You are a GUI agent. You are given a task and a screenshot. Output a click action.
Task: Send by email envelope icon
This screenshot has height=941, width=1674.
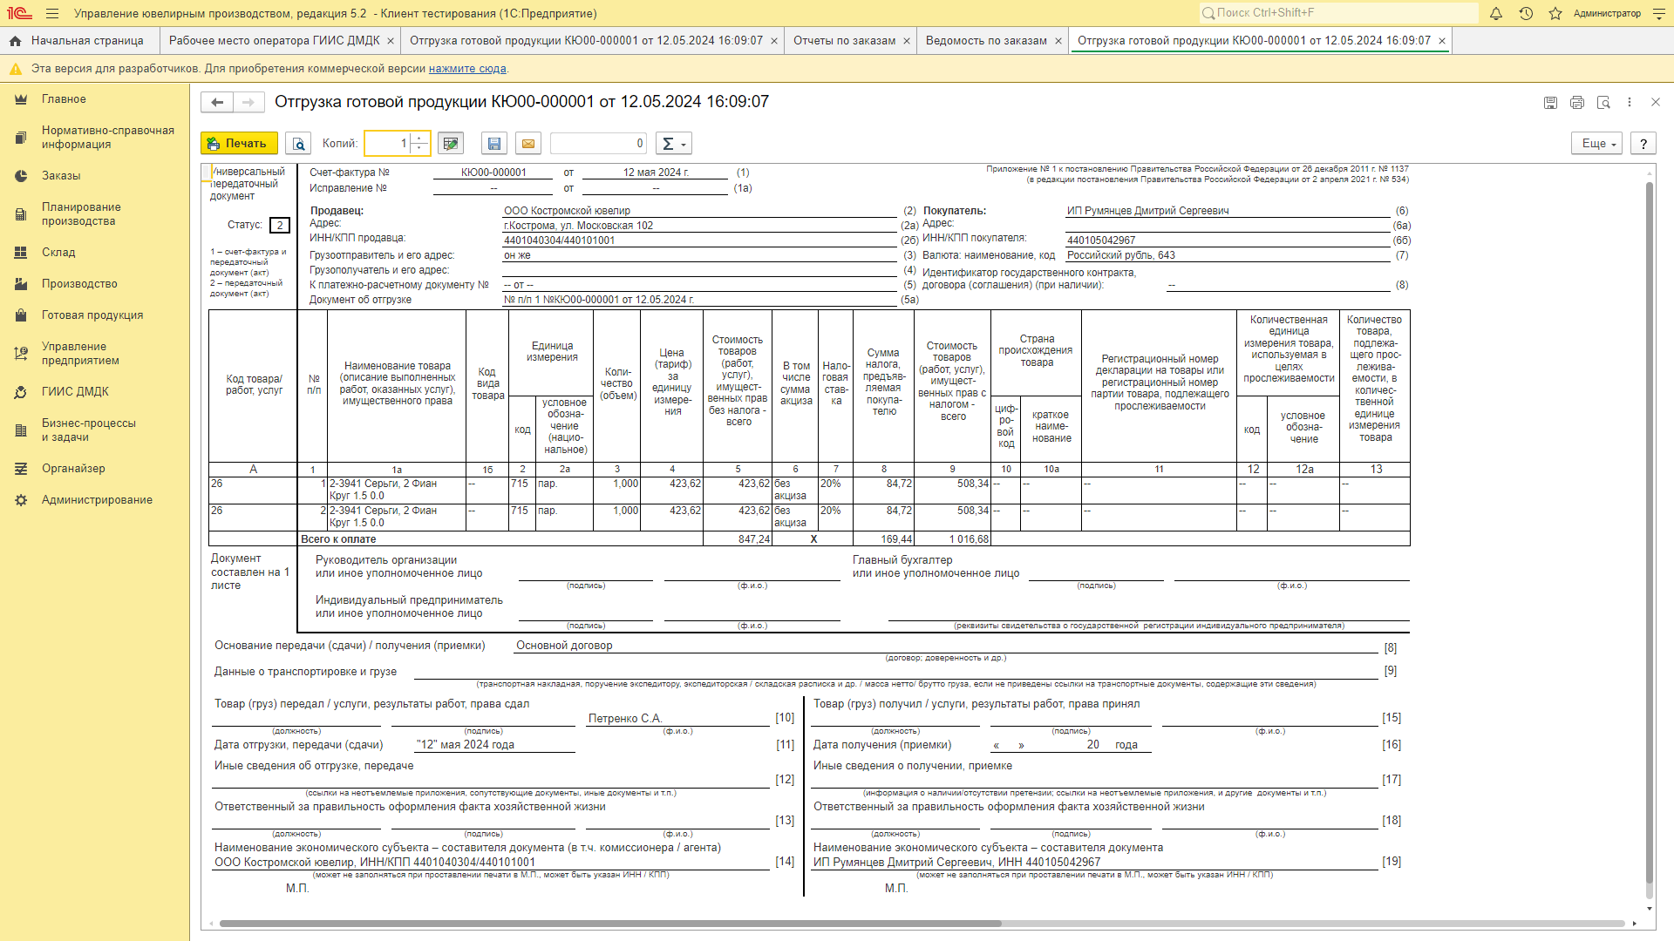(528, 144)
